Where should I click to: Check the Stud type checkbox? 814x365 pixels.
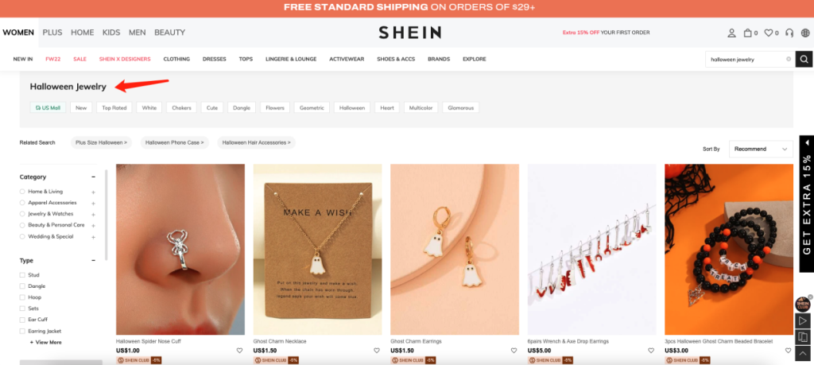tap(22, 275)
